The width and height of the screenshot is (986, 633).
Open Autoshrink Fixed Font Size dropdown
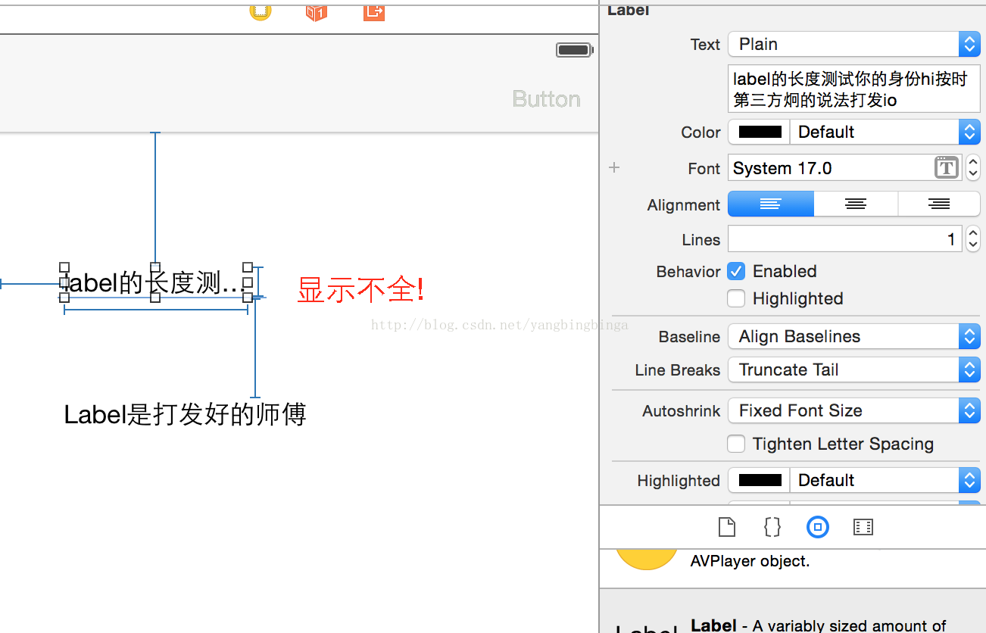tap(854, 410)
